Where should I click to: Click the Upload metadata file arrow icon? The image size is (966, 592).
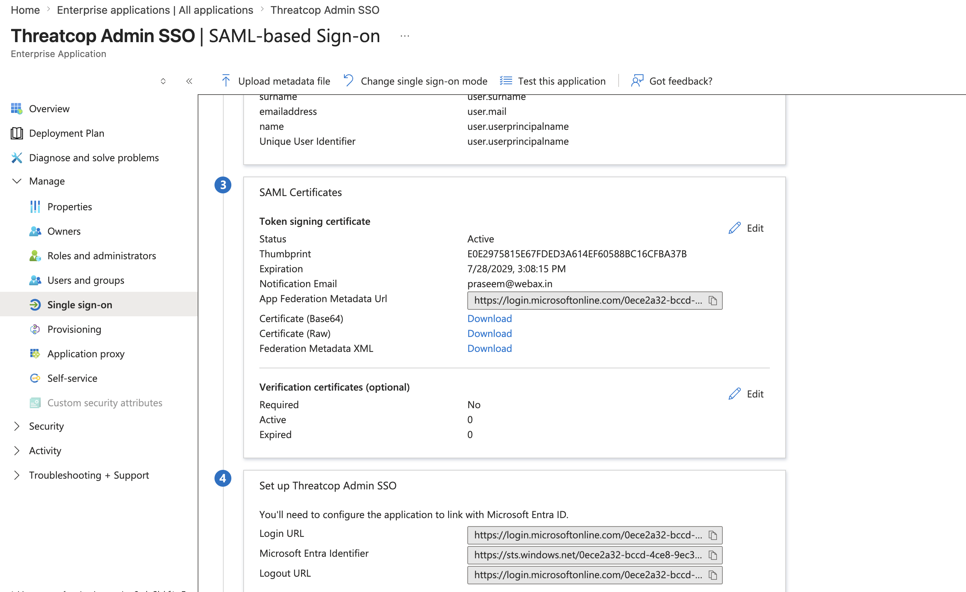(x=226, y=81)
